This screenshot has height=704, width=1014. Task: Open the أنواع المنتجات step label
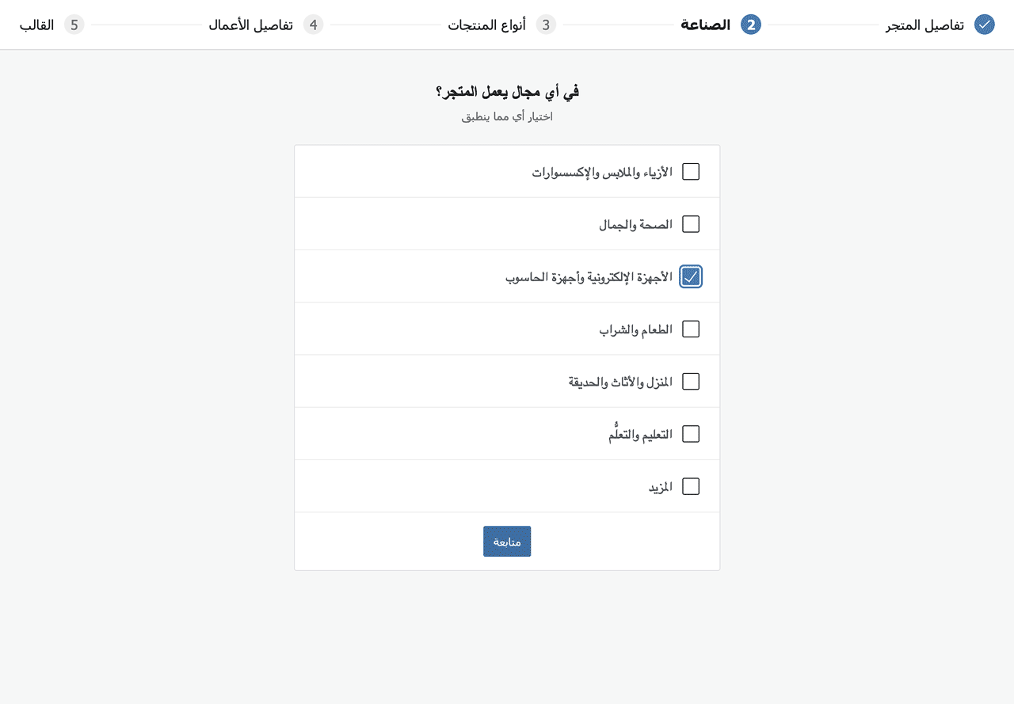[487, 25]
